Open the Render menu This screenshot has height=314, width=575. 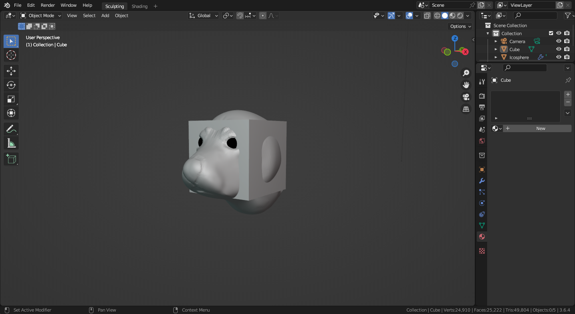48,5
